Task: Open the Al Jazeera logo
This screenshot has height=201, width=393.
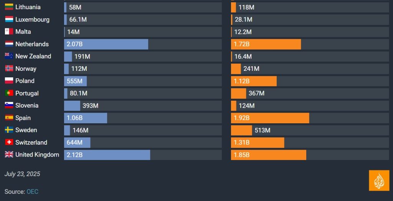Action: click(x=379, y=180)
